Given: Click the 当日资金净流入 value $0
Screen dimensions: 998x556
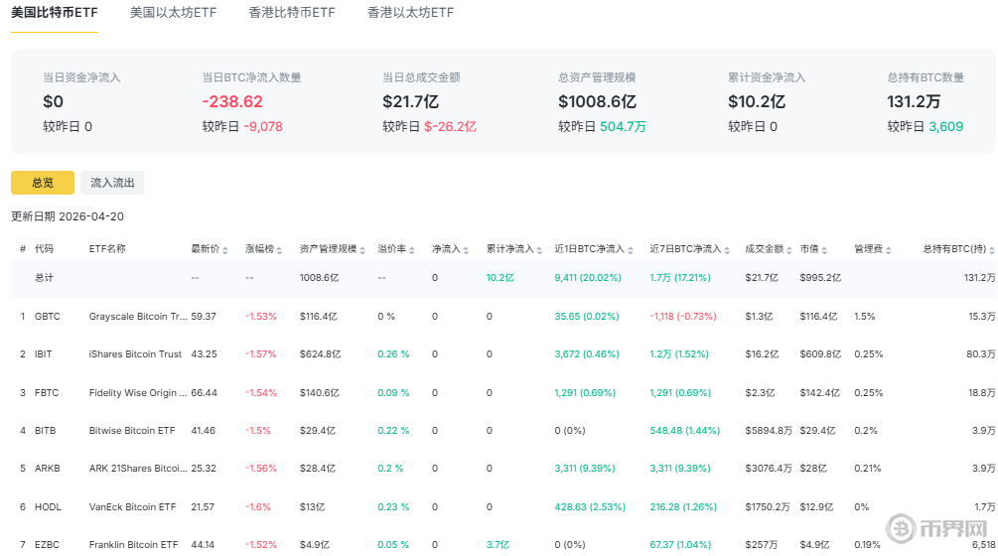Looking at the screenshot, I should [53, 102].
